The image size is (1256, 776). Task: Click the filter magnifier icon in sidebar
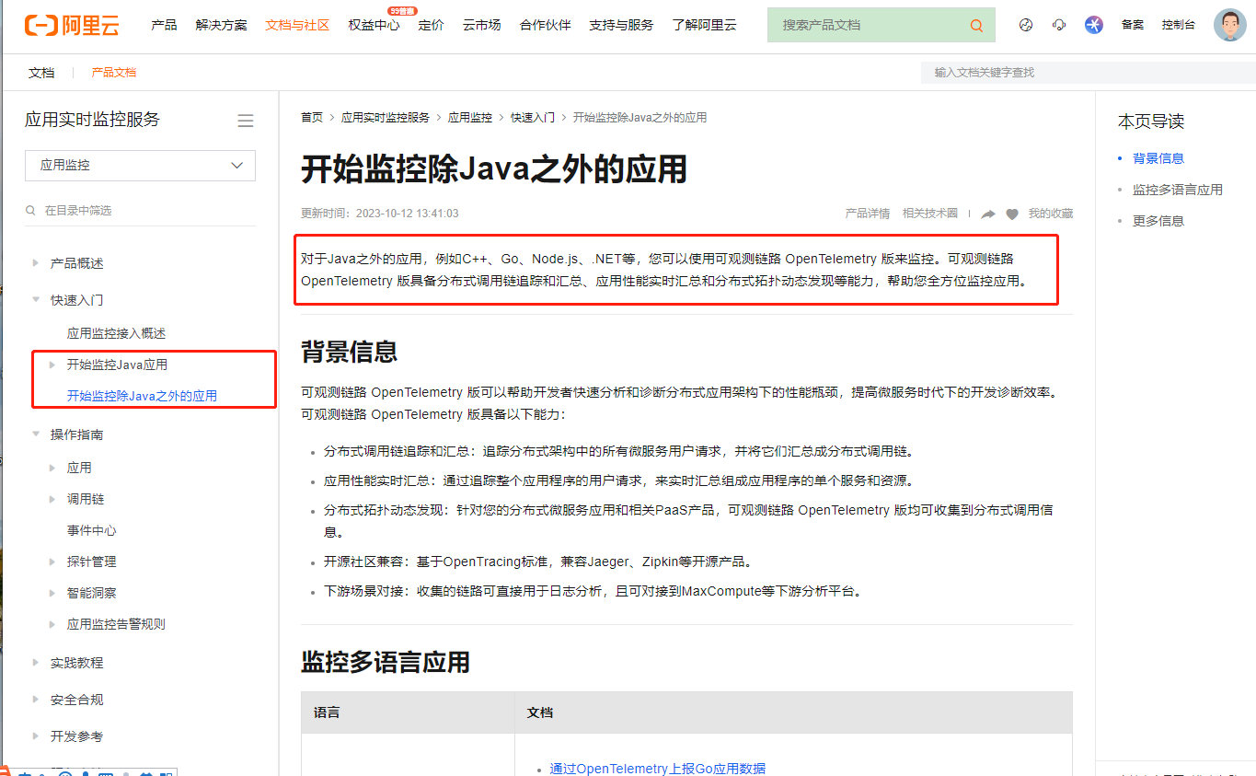point(31,211)
